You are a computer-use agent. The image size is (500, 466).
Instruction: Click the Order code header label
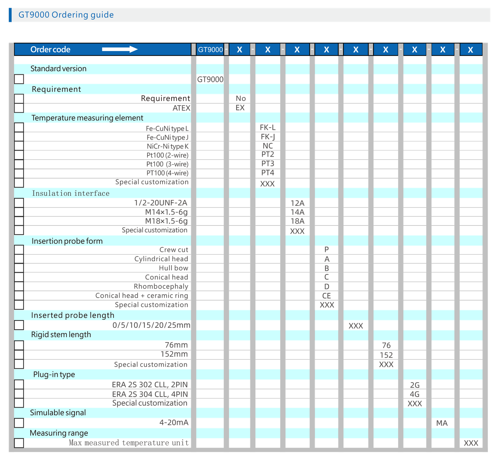click(50, 49)
